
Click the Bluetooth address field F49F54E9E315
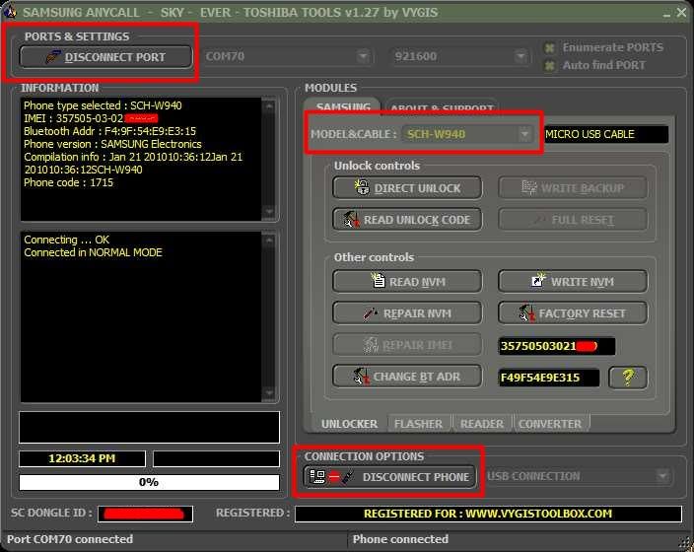tap(549, 378)
